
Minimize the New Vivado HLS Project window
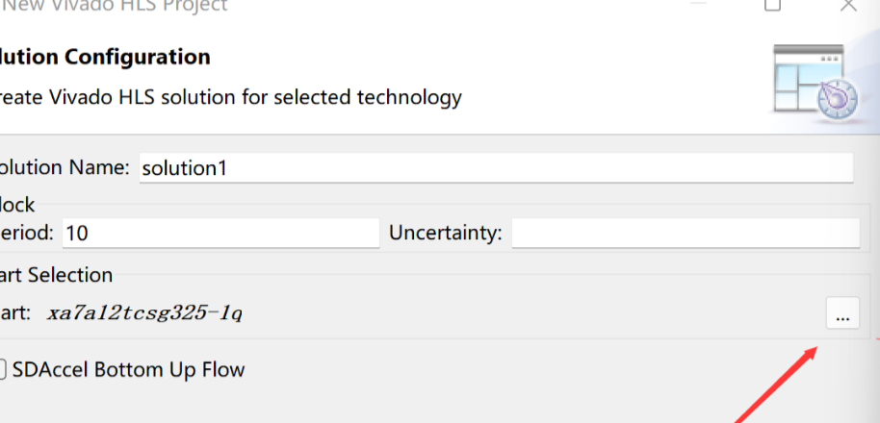(698, 3)
